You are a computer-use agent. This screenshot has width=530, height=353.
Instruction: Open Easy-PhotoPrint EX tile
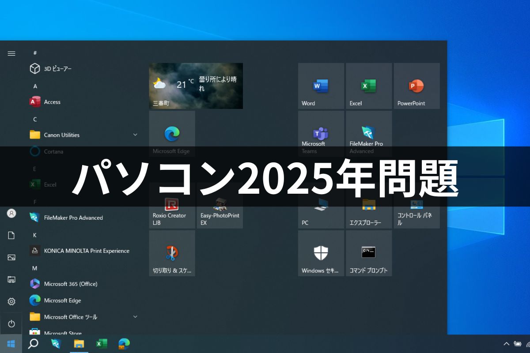point(220,206)
